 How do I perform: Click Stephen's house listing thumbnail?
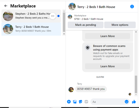click(x=8, y=16)
